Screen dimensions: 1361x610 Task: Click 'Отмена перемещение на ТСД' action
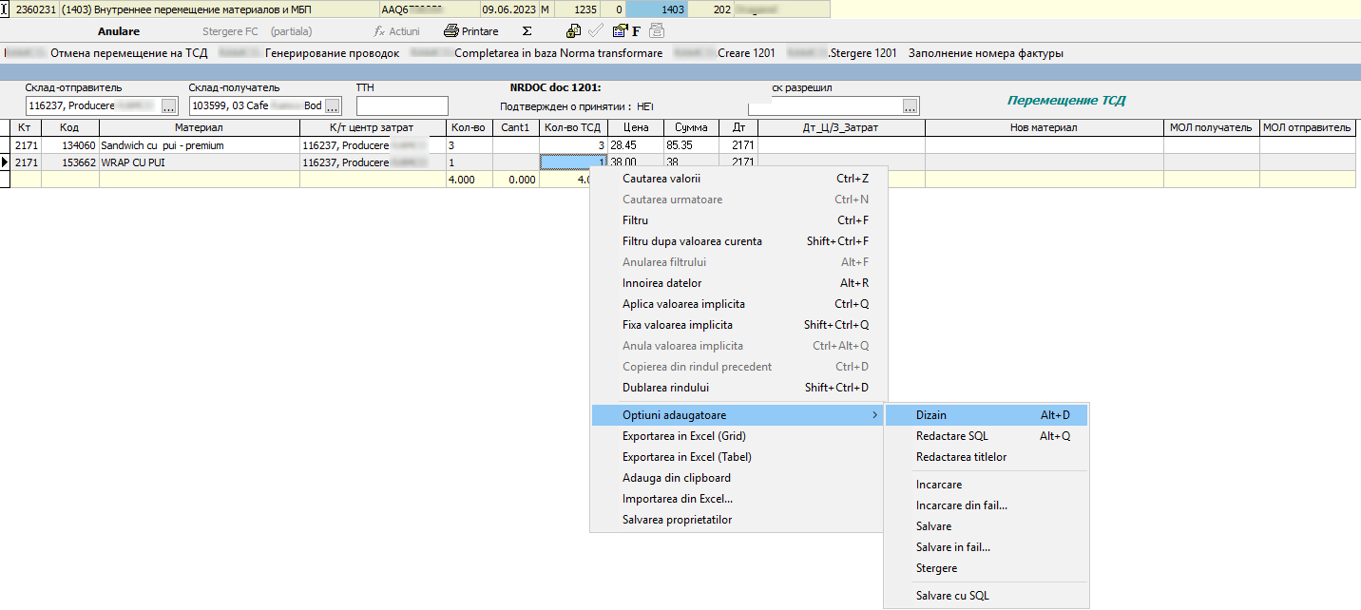coord(128,53)
